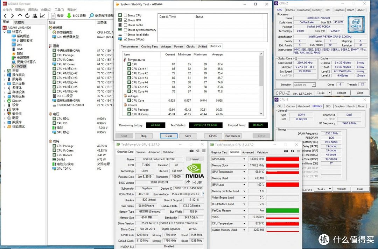The height and width of the screenshot is (249, 378).
Task: Click the Validate button in top CPU-Z window
Action: click(x=341, y=93)
